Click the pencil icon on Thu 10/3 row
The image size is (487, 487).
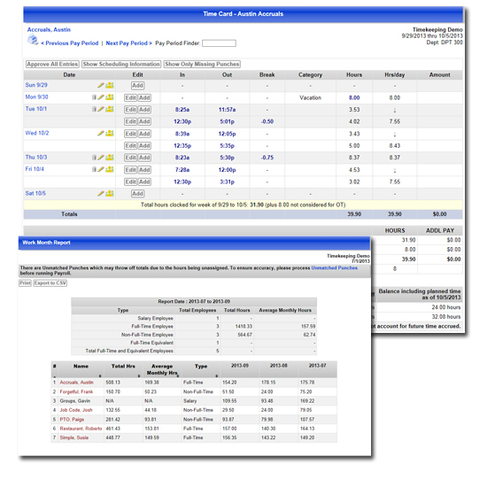101,158
